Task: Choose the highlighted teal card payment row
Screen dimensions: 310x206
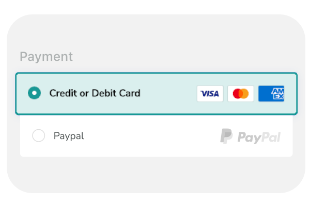Action: click(157, 94)
